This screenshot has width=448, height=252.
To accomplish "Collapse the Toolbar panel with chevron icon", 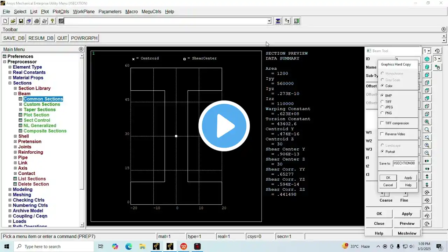I will pos(444,29).
